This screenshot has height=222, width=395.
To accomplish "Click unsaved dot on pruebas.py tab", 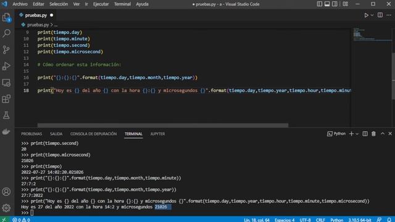I will pyautogui.click(x=52, y=15).
